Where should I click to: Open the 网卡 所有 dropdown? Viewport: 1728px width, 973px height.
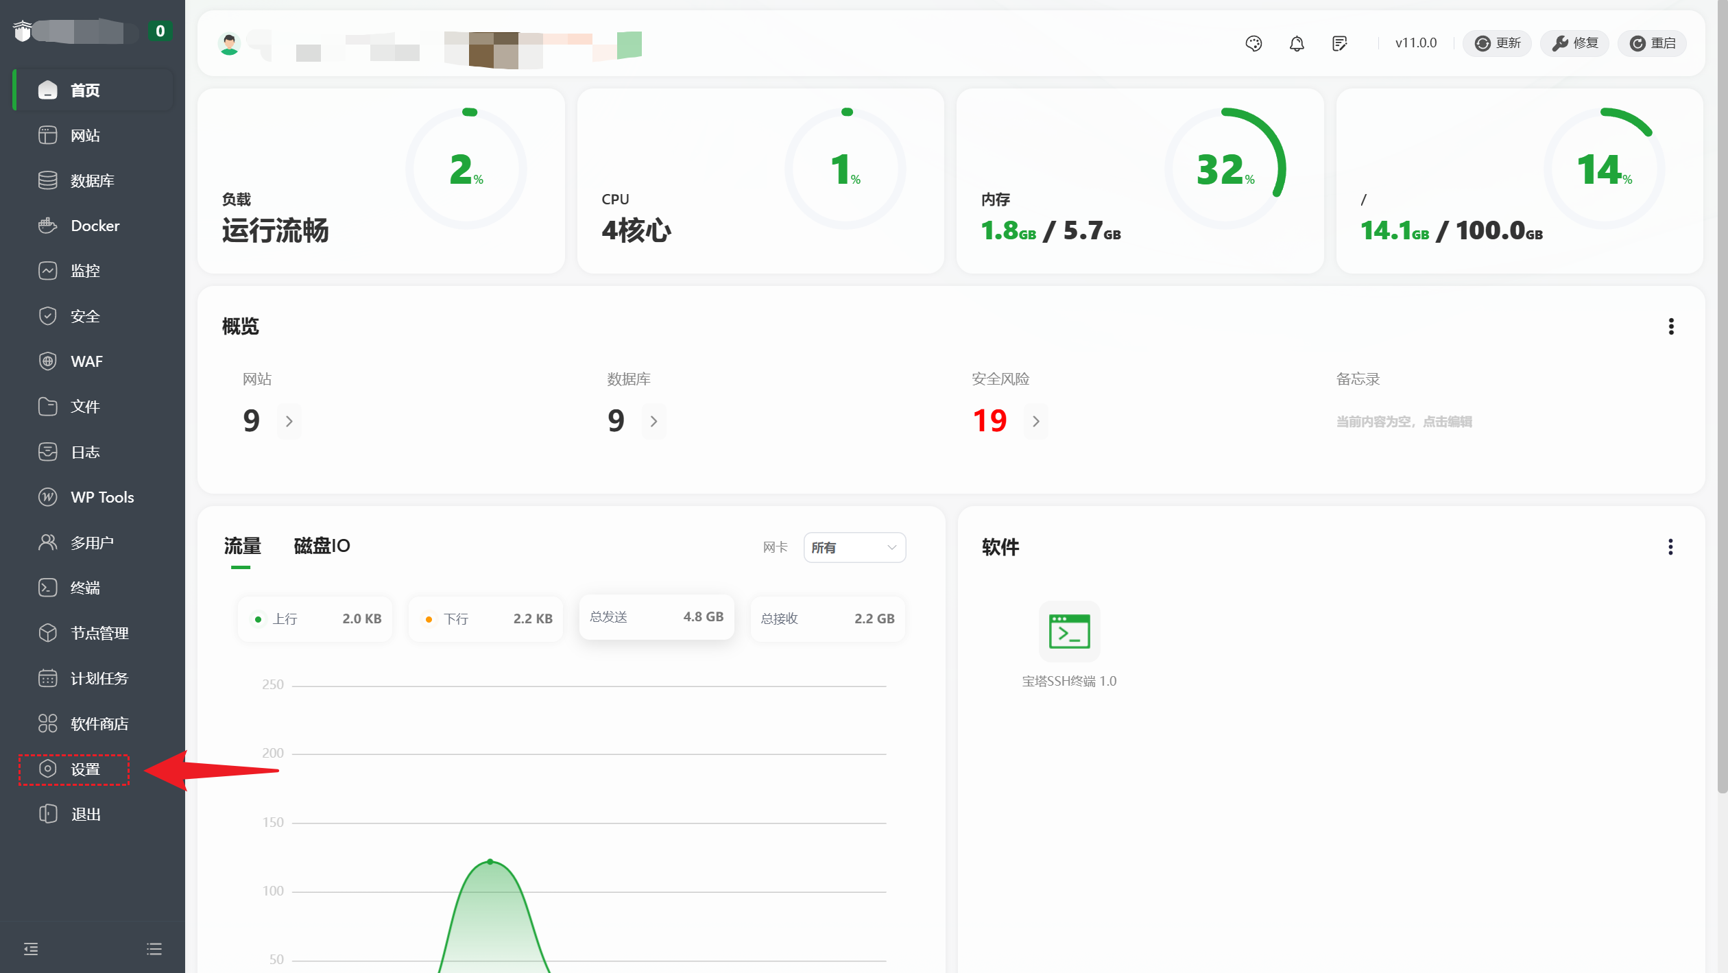click(x=854, y=547)
